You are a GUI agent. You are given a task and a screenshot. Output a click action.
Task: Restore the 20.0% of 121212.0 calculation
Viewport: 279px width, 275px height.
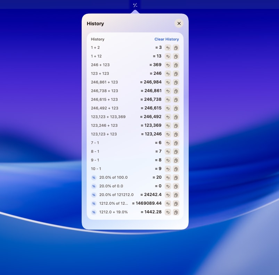point(168,195)
